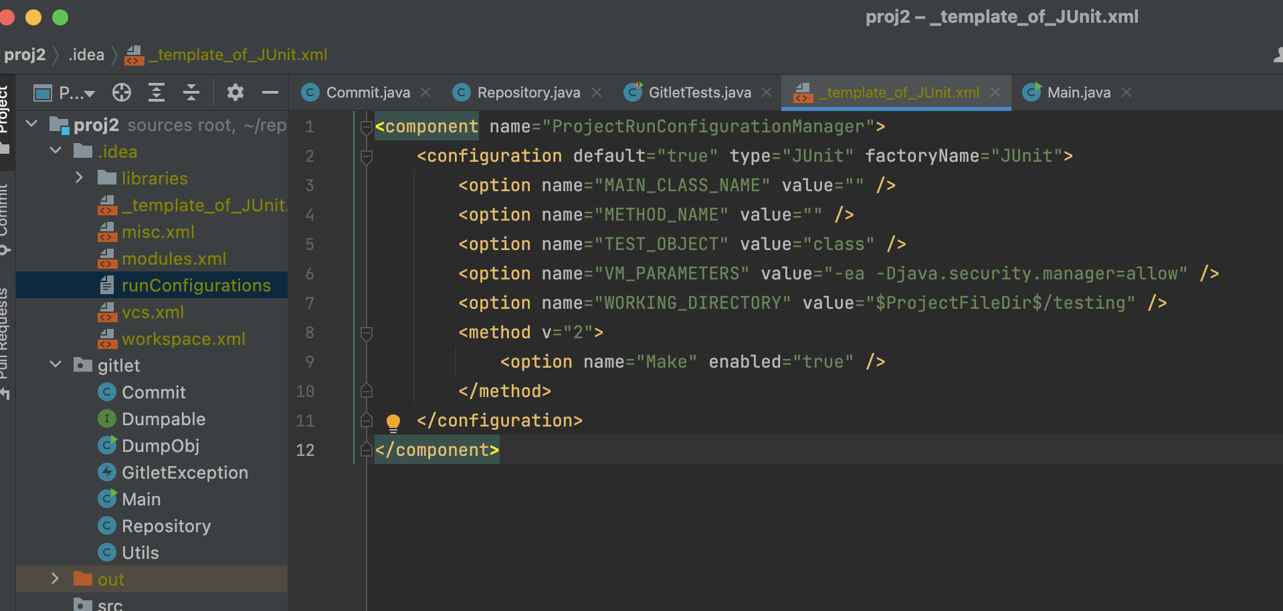Switch to the Main.java tab

click(1078, 92)
